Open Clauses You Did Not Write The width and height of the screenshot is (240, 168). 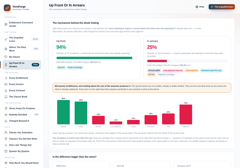click(x=22, y=139)
